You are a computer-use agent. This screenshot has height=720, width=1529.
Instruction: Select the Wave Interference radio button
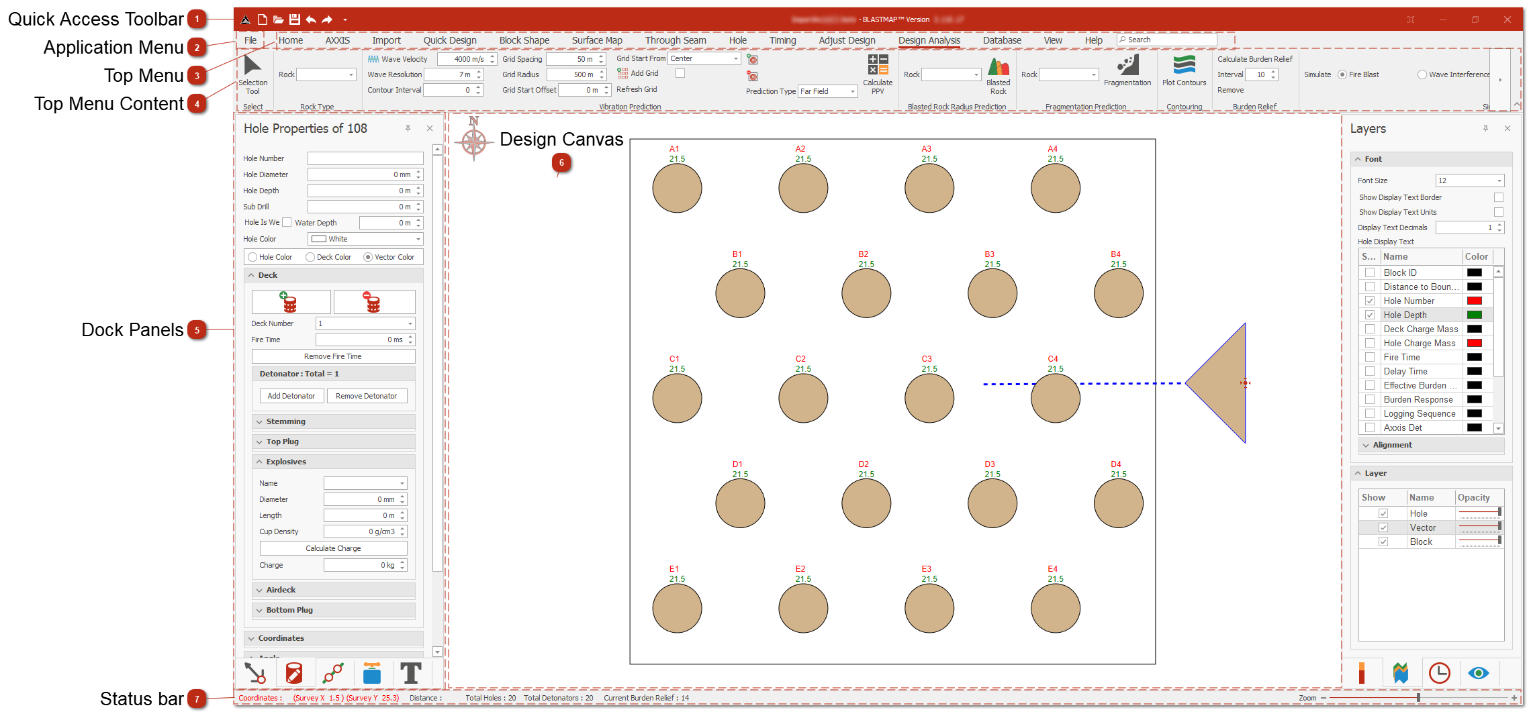point(1422,74)
